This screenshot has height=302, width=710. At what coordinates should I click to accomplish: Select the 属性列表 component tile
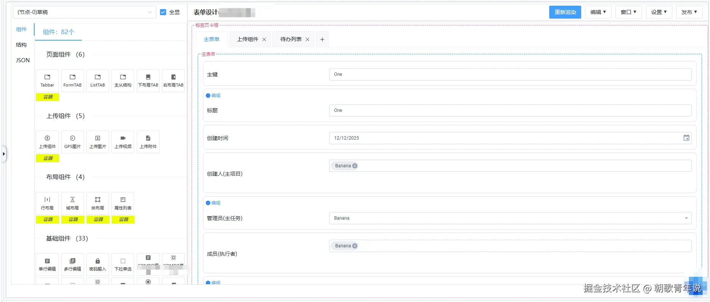pyautogui.click(x=123, y=203)
